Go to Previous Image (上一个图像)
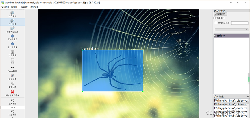The width and height of the screenshot is (250, 118). (12, 44)
